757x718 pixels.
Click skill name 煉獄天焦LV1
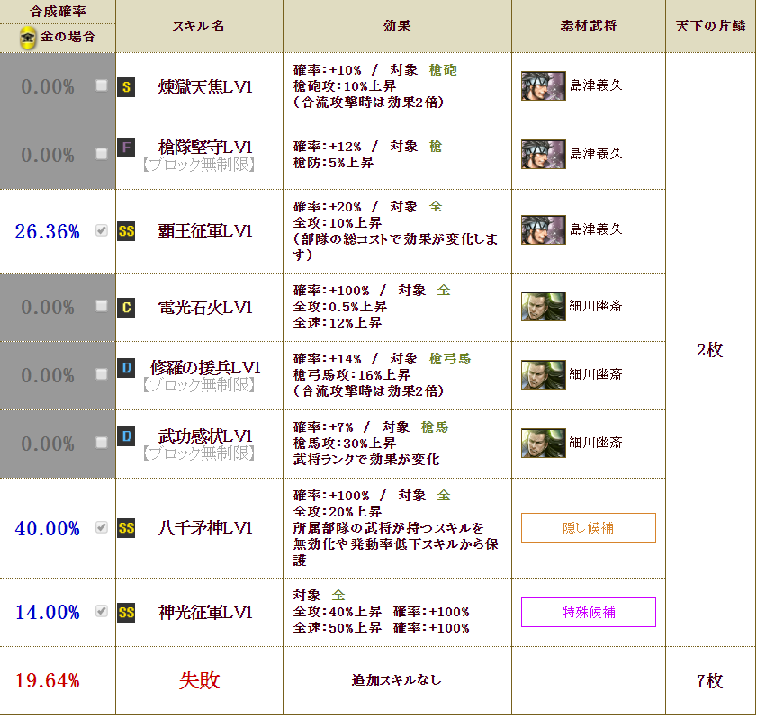[205, 87]
